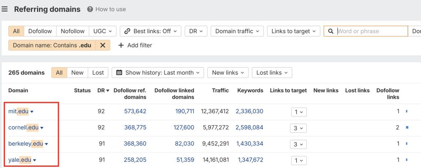Open the mit.edu domain link
The width and height of the screenshot is (421, 168).
click(x=18, y=111)
